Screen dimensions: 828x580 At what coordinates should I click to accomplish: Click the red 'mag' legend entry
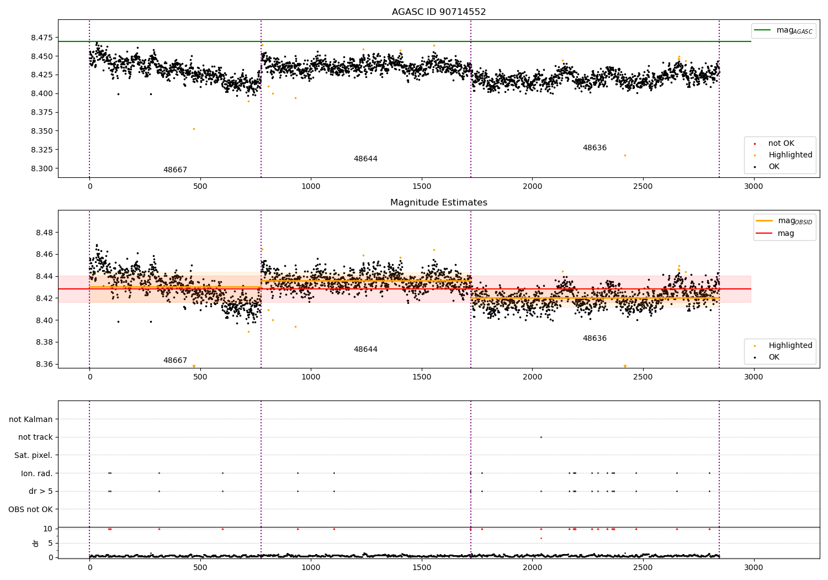click(x=776, y=233)
